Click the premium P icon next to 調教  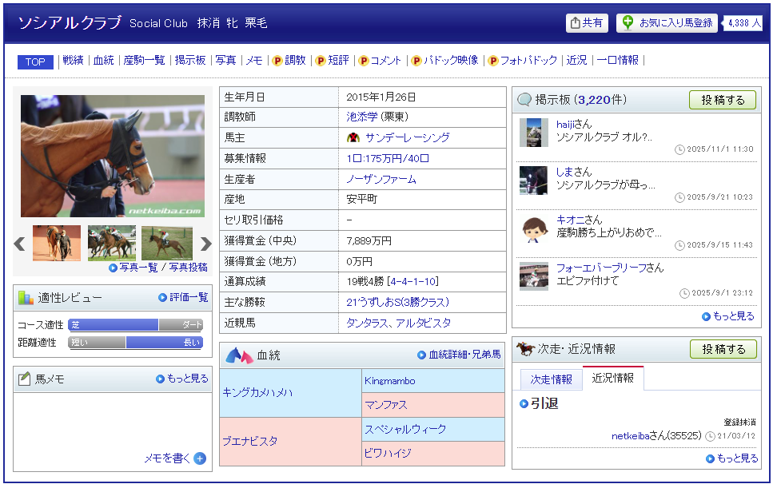[277, 61]
